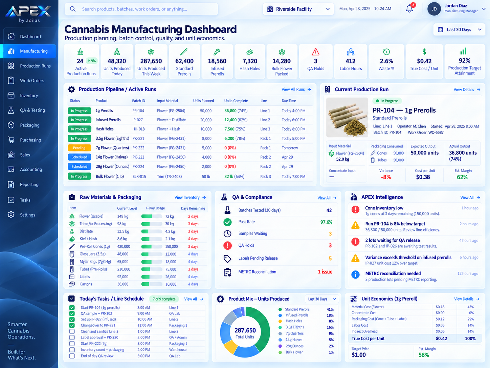Click the METRC Reconciliation clipboard icon
This screenshot has width=490, height=368.
coord(227,272)
